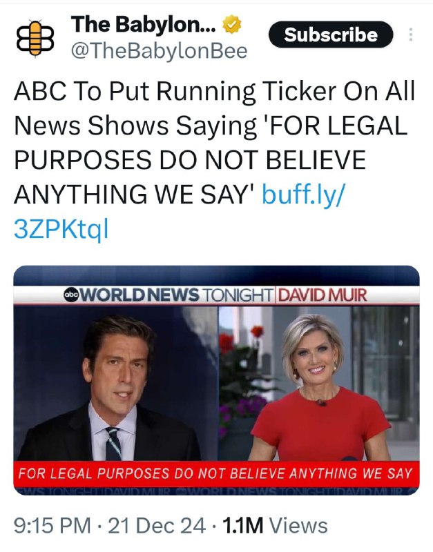Image resolution: width=433 pixels, height=552 pixels.
Task: Visit the @TheBabylonBee handle
Action: (160, 51)
